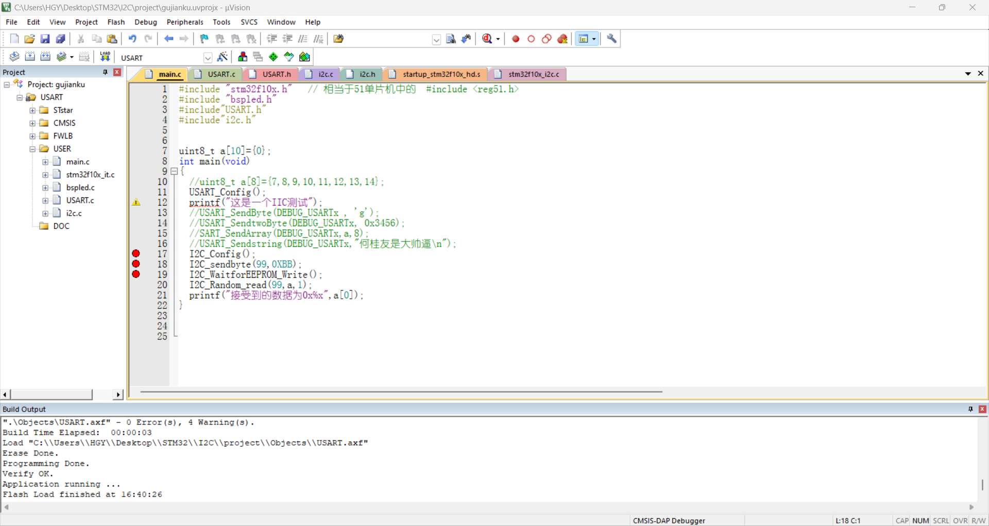The image size is (989, 526).
Task: Click the Find text icon beside search box
Action: (451, 39)
